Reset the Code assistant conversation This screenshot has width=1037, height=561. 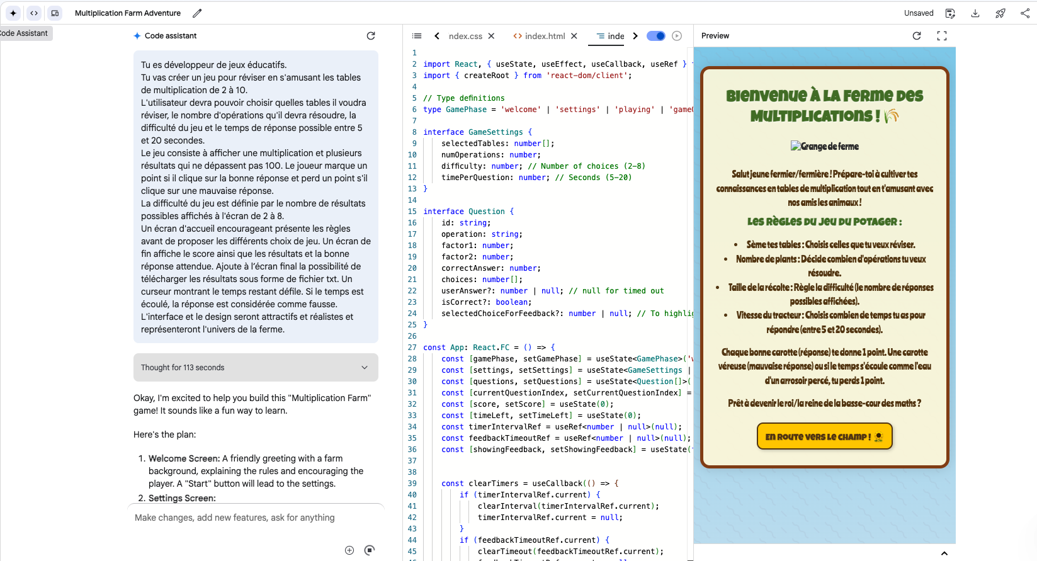tap(371, 36)
